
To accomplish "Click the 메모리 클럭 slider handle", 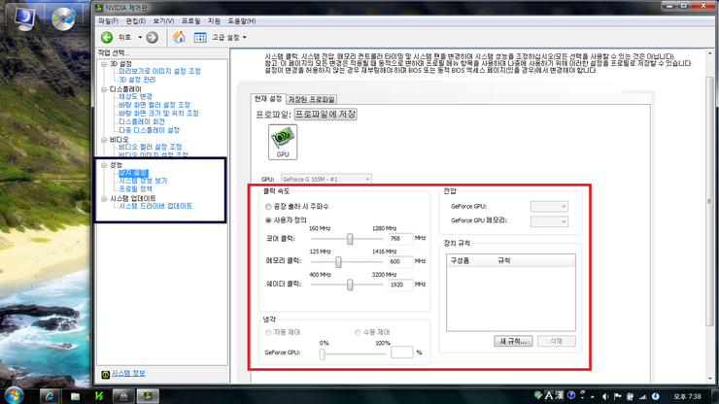I will point(338,262).
